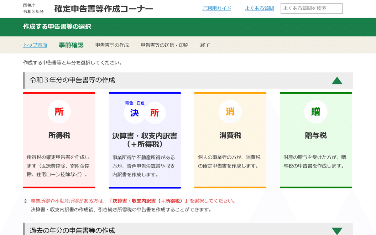The height and width of the screenshot is (235, 376).
Task: Choose the 所得税 card
Action: (x=59, y=140)
